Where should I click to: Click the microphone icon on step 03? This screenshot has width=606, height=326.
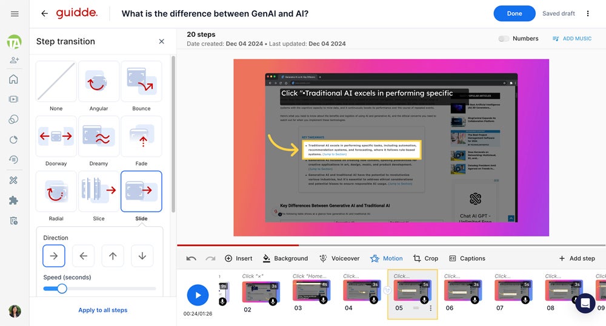(x=324, y=300)
